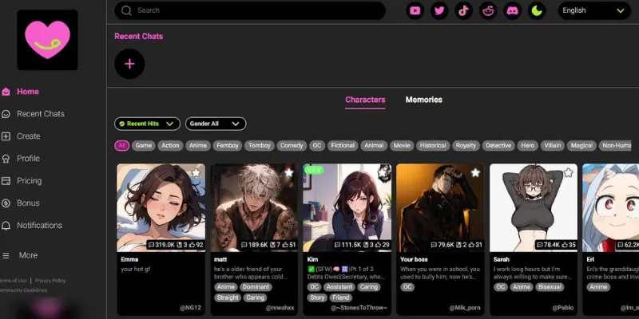Open the Discord social link icon
The image size is (639, 319).
(x=513, y=11)
